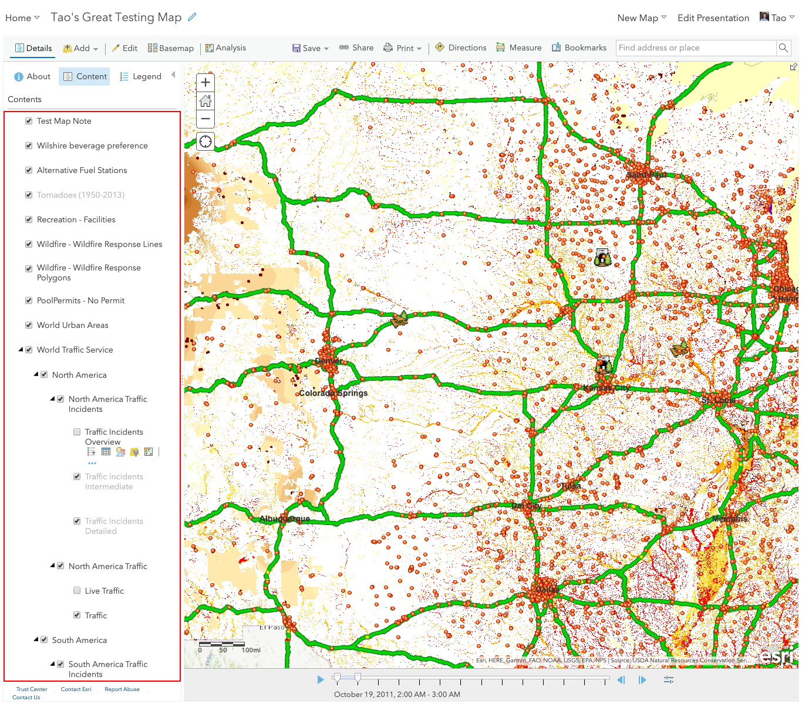
Task: Open Change Style for Traffic Incidents Overview
Action: pyautogui.click(x=120, y=451)
